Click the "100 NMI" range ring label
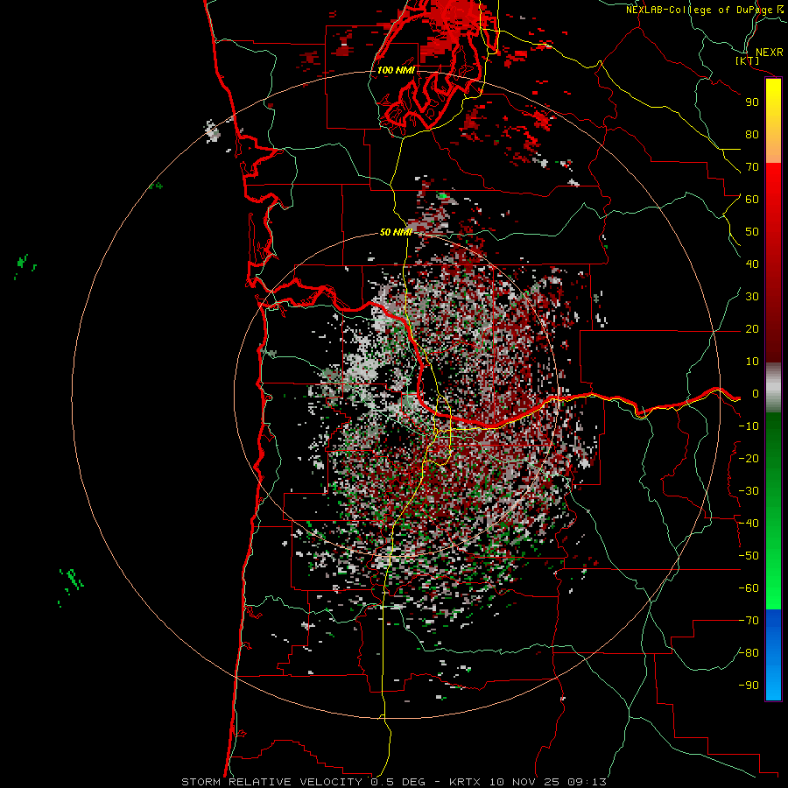This screenshot has width=788, height=788. (396, 70)
